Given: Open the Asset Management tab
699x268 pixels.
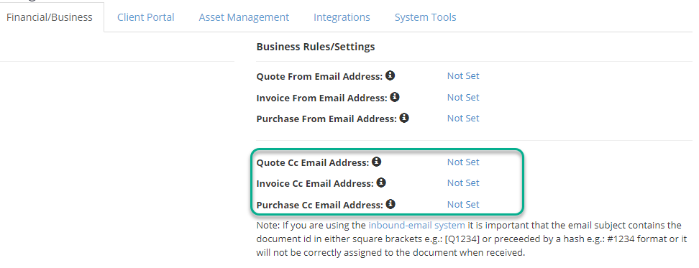Looking at the screenshot, I should (244, 17).
